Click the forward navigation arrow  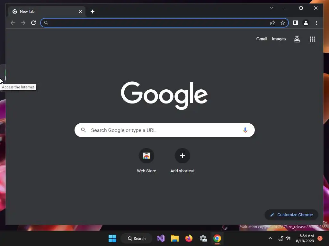[23, 23]
